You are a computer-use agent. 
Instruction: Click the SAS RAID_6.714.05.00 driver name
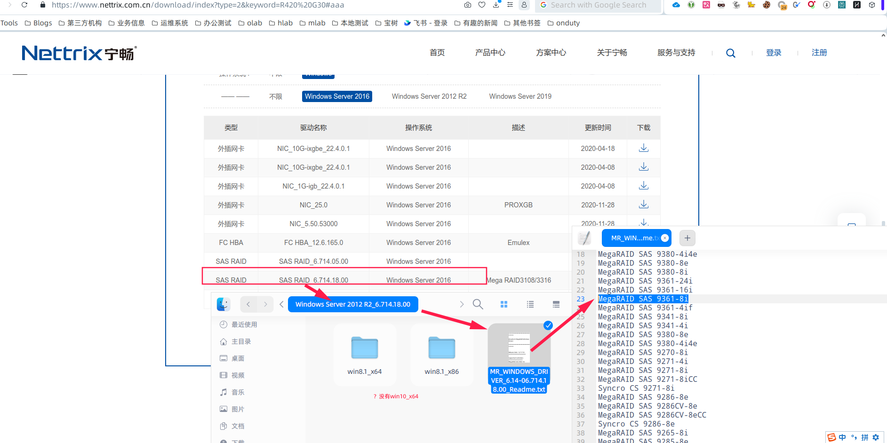pos(313,261)
